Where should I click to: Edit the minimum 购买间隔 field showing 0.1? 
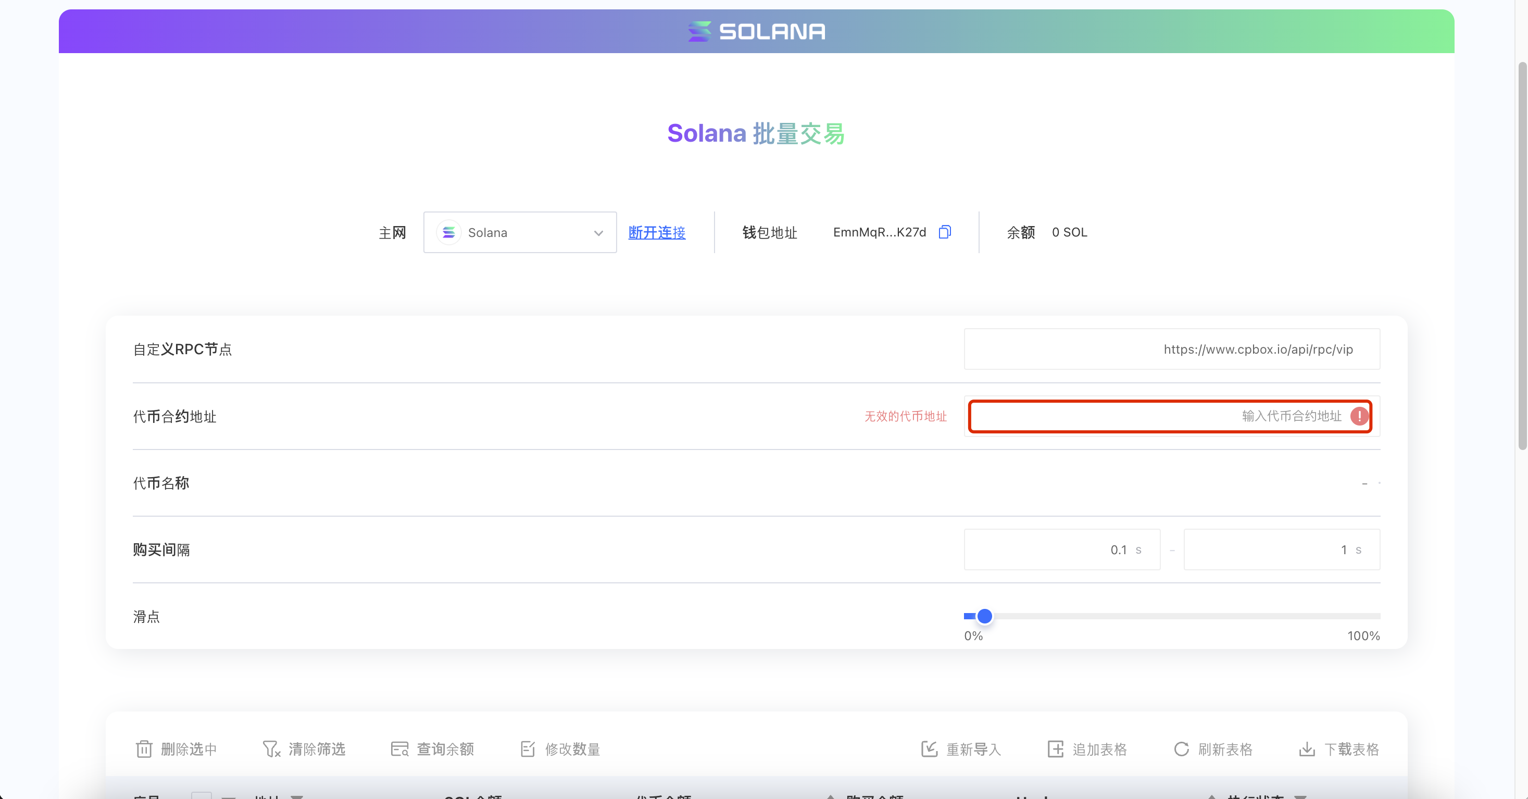(1062, 550)
